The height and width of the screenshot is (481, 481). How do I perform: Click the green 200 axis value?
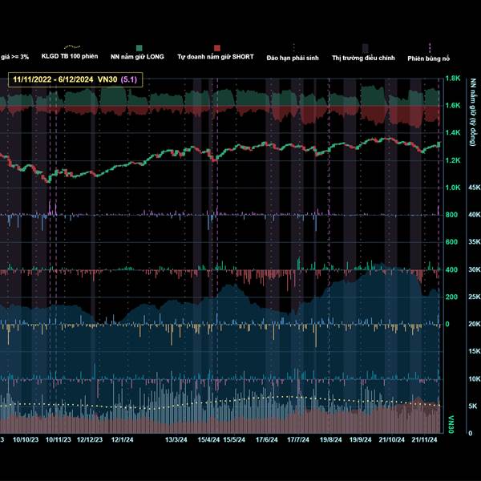pos(451,297)
